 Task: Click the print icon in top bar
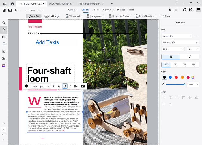184,10
